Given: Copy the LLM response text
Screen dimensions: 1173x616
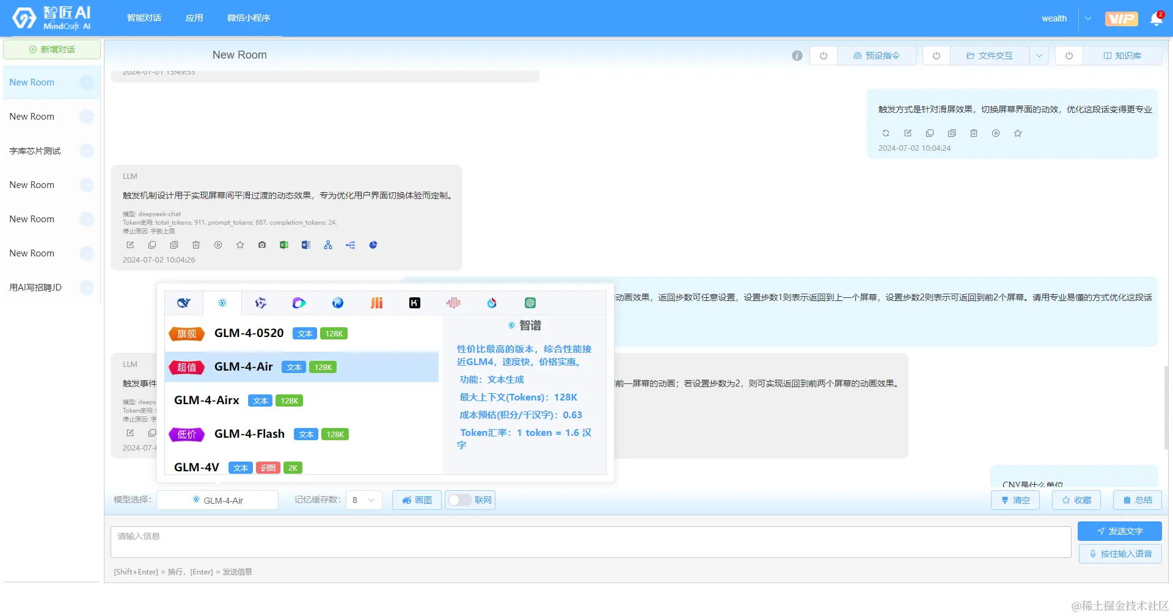Looking at the screenshot, I should coord(152,245).
